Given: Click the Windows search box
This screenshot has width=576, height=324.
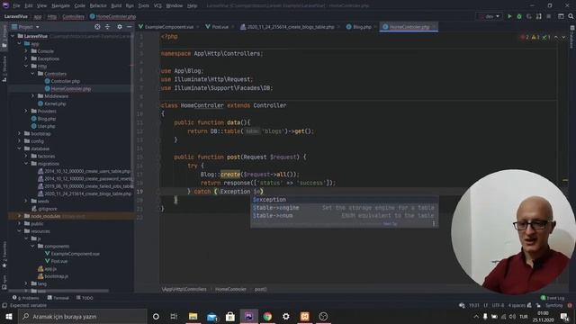Looking at the screenshot, I should click(x=83, y=316).
